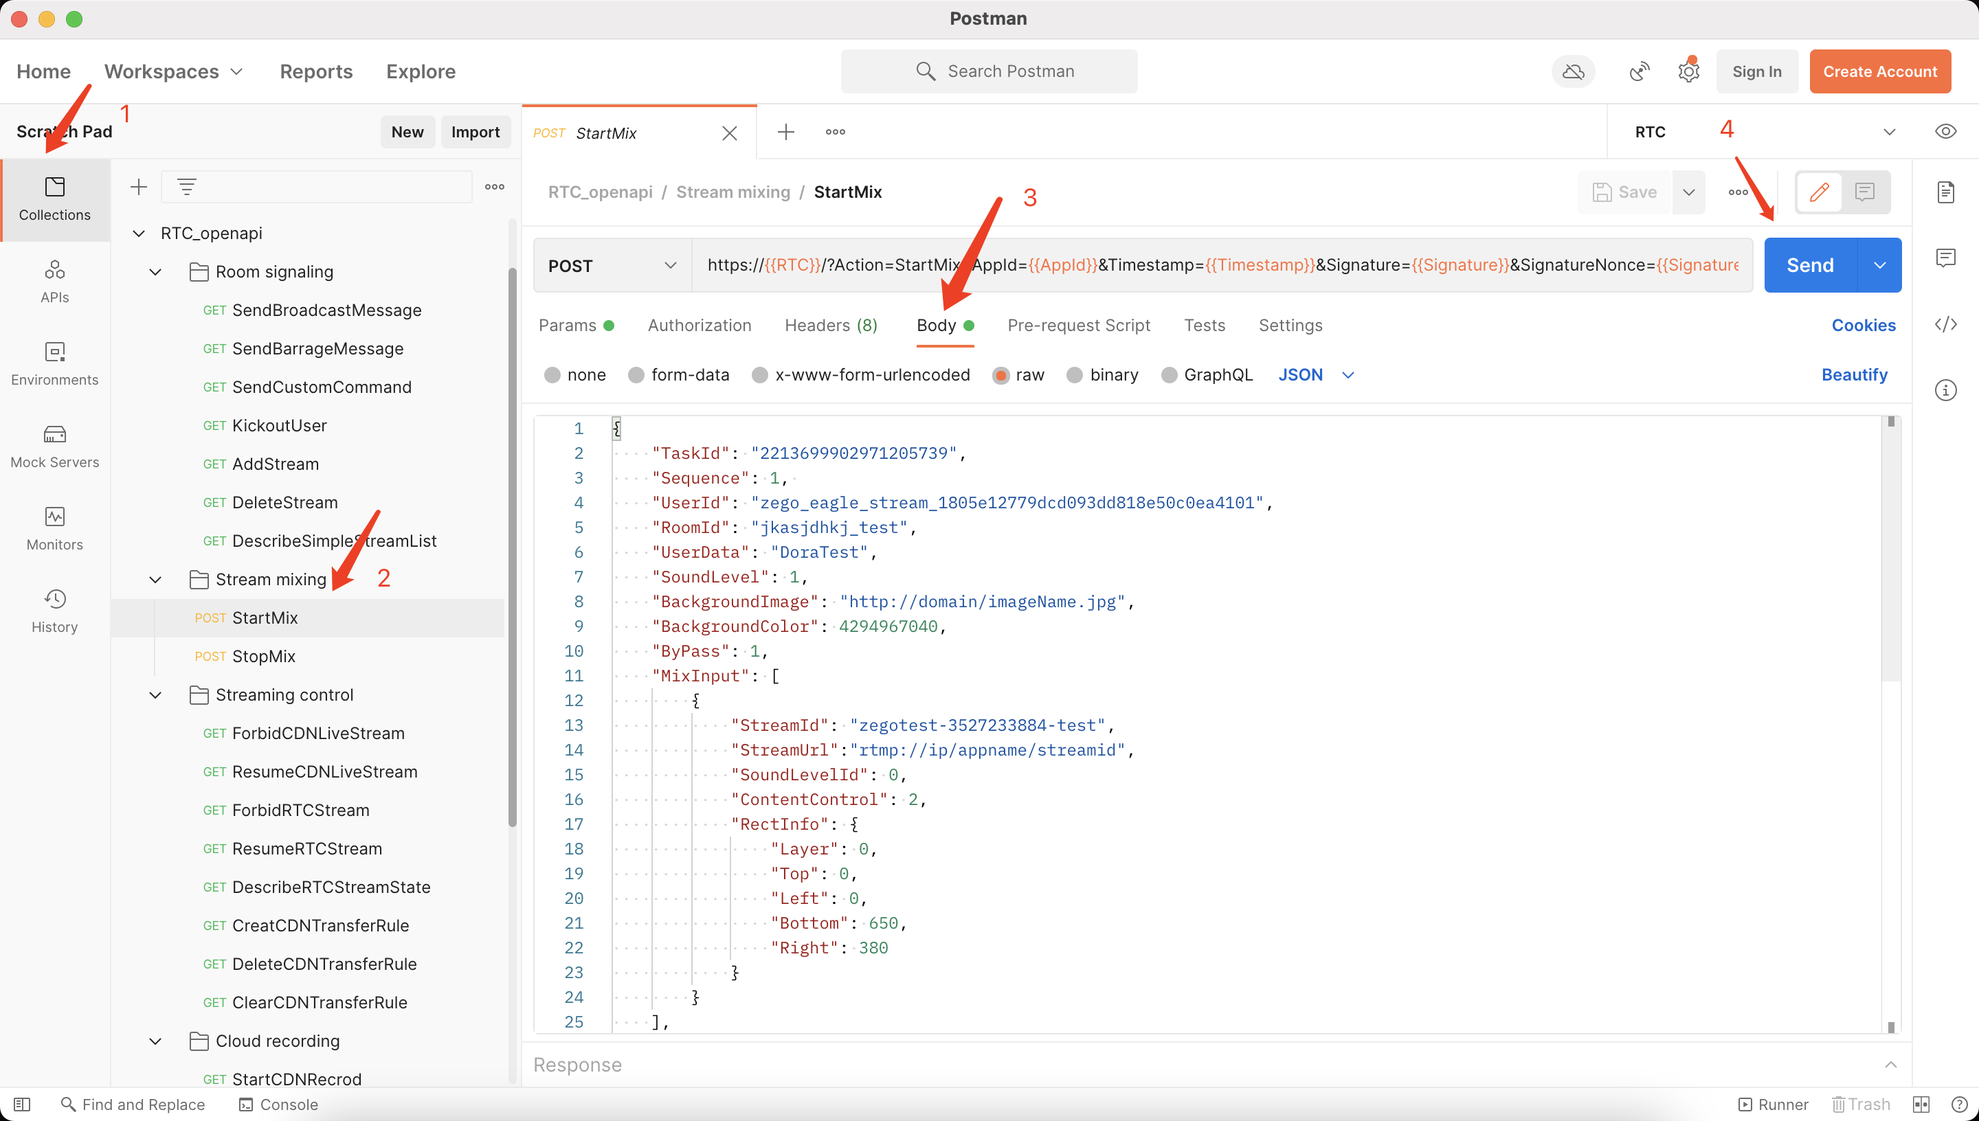The height and width of the screenshot is (1121, 1979).
Task: Switch to the Headers (8) tab
Action: 831,325
